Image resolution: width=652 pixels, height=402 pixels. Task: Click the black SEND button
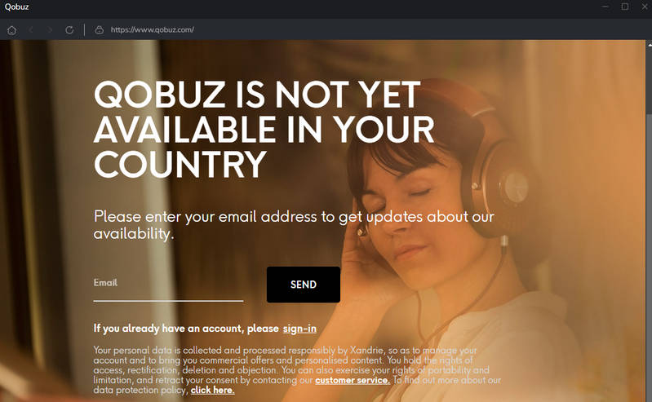click(303, 285)
